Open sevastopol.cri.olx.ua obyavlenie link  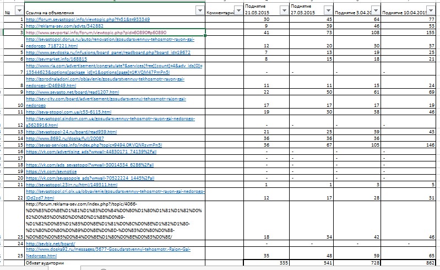coord(115,195)
